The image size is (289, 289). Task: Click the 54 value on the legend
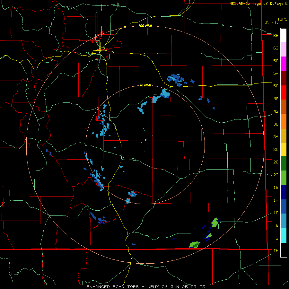pyautogui.click(x=276, y=73)
